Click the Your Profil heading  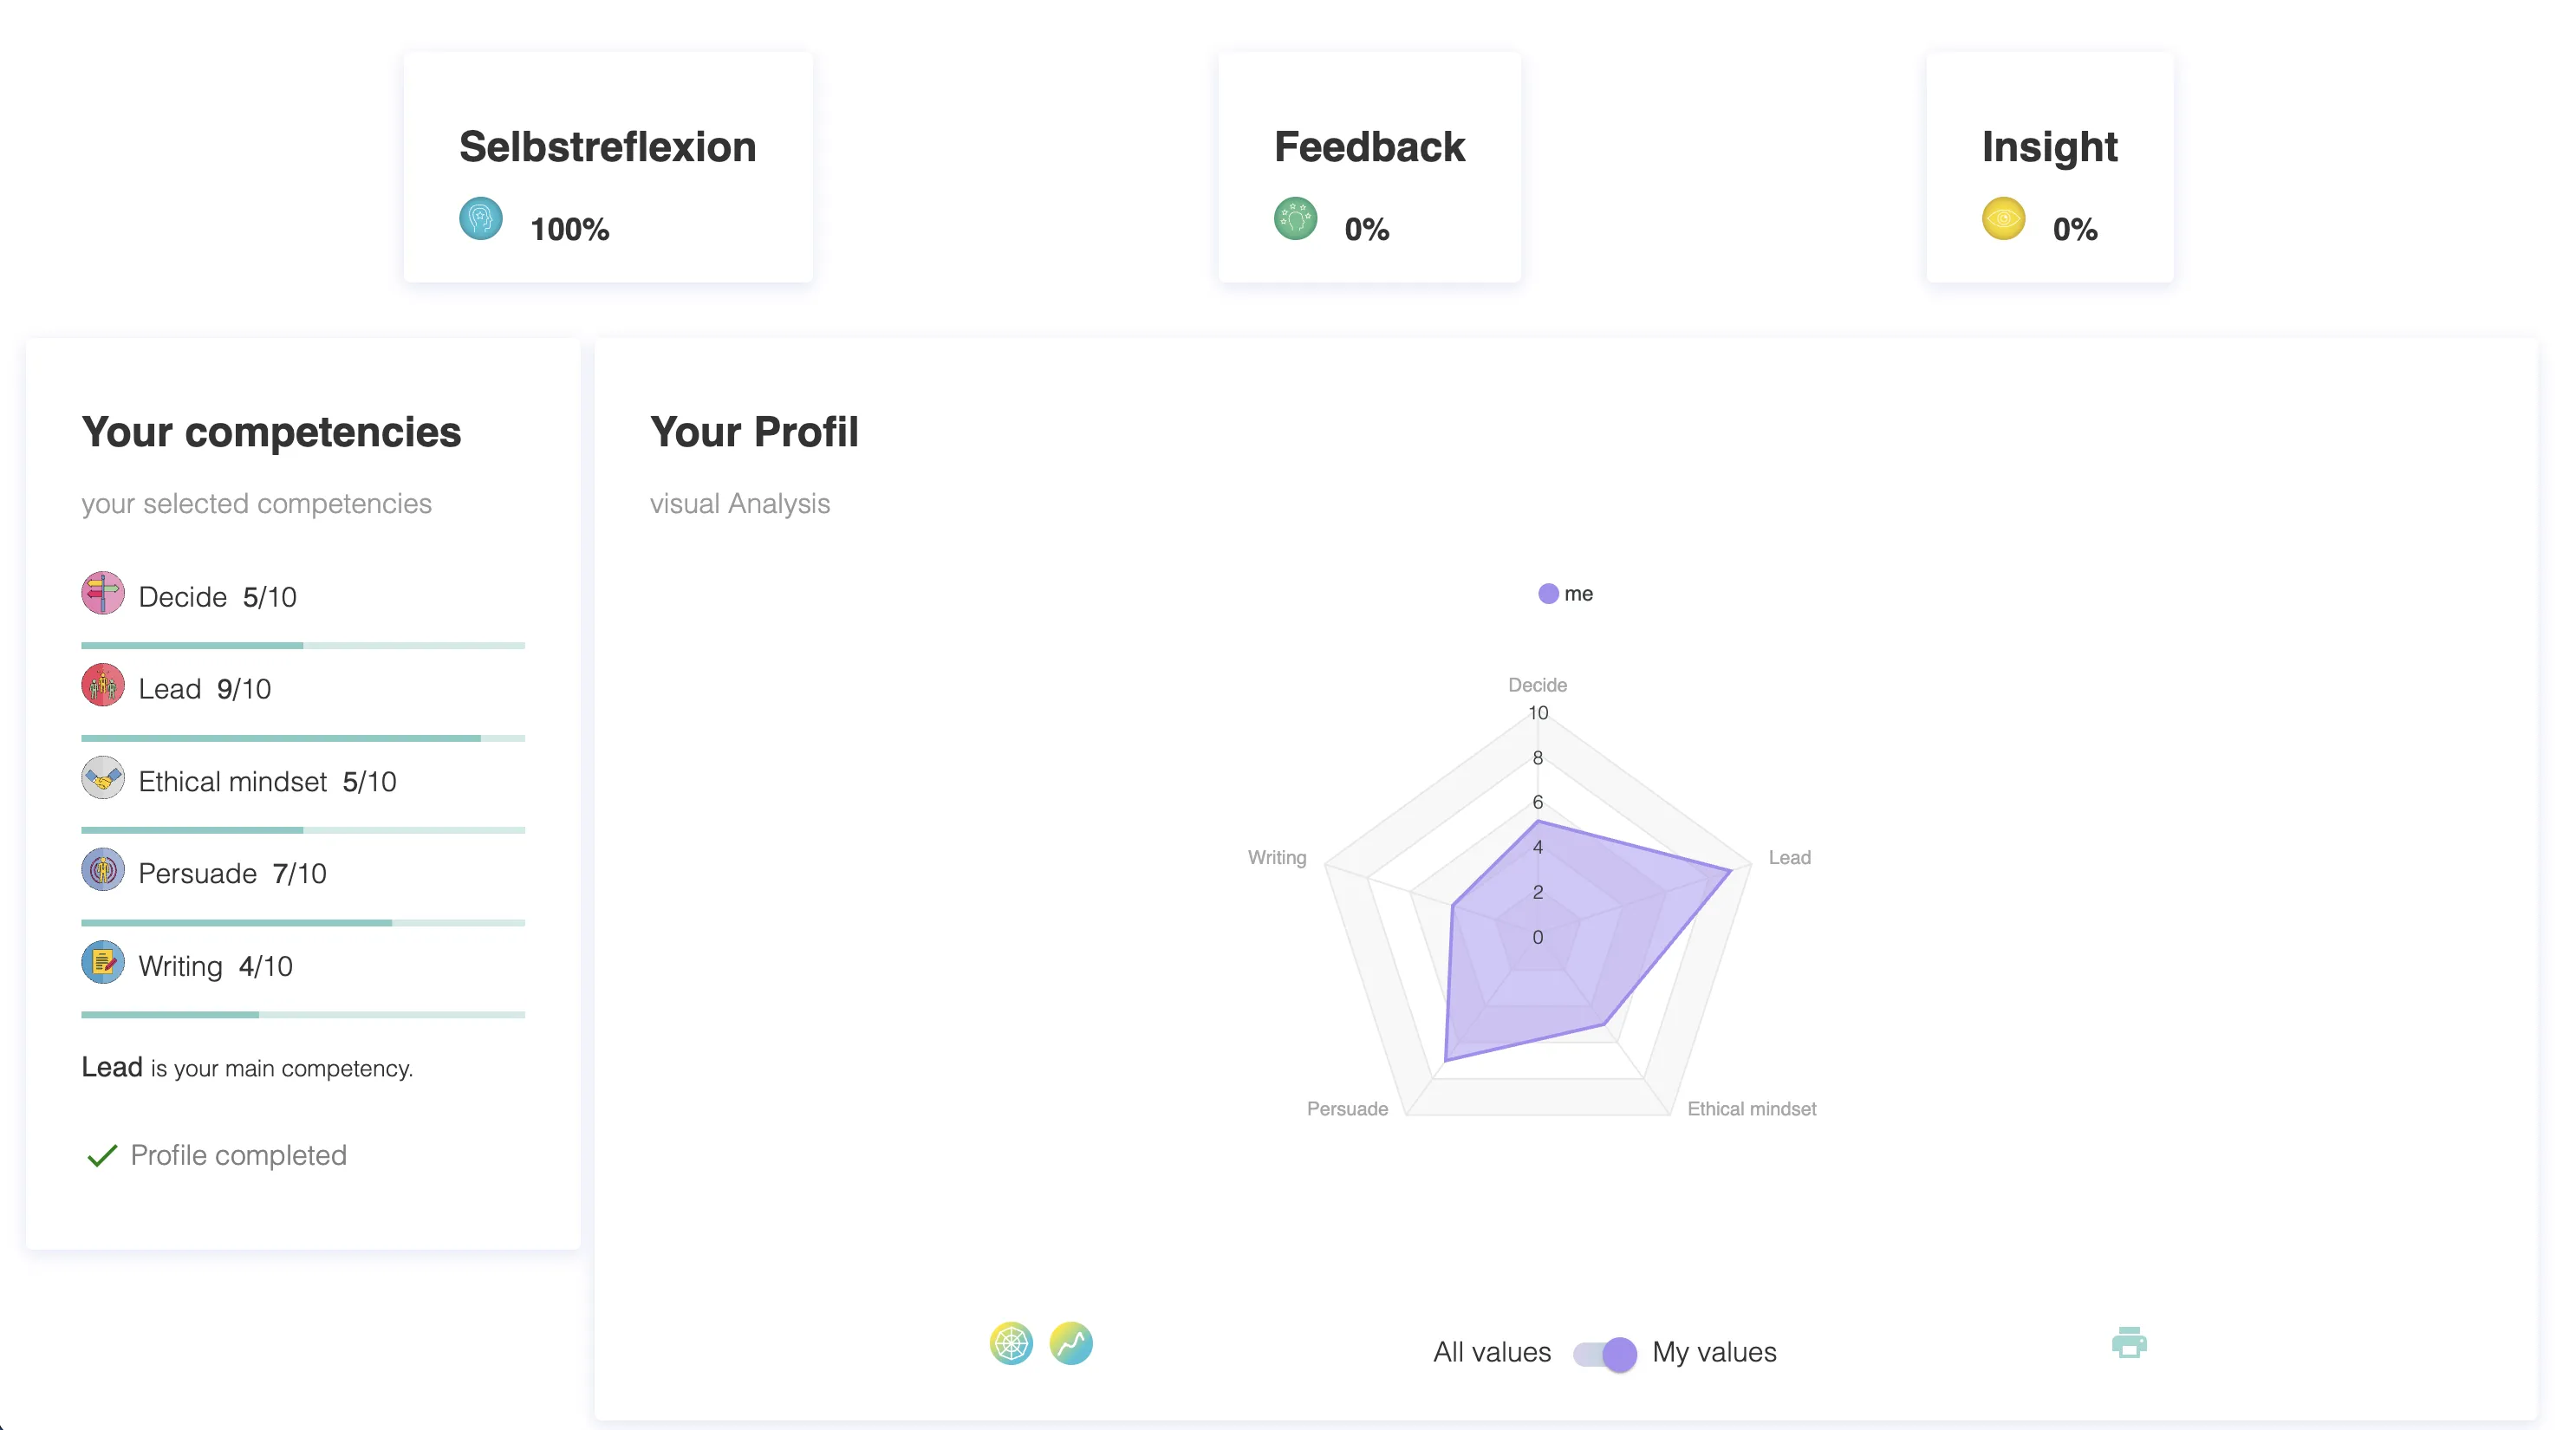pos(755,431)
